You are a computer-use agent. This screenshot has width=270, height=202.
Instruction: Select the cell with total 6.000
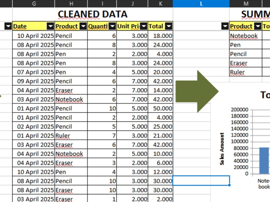tap(160, 163)
